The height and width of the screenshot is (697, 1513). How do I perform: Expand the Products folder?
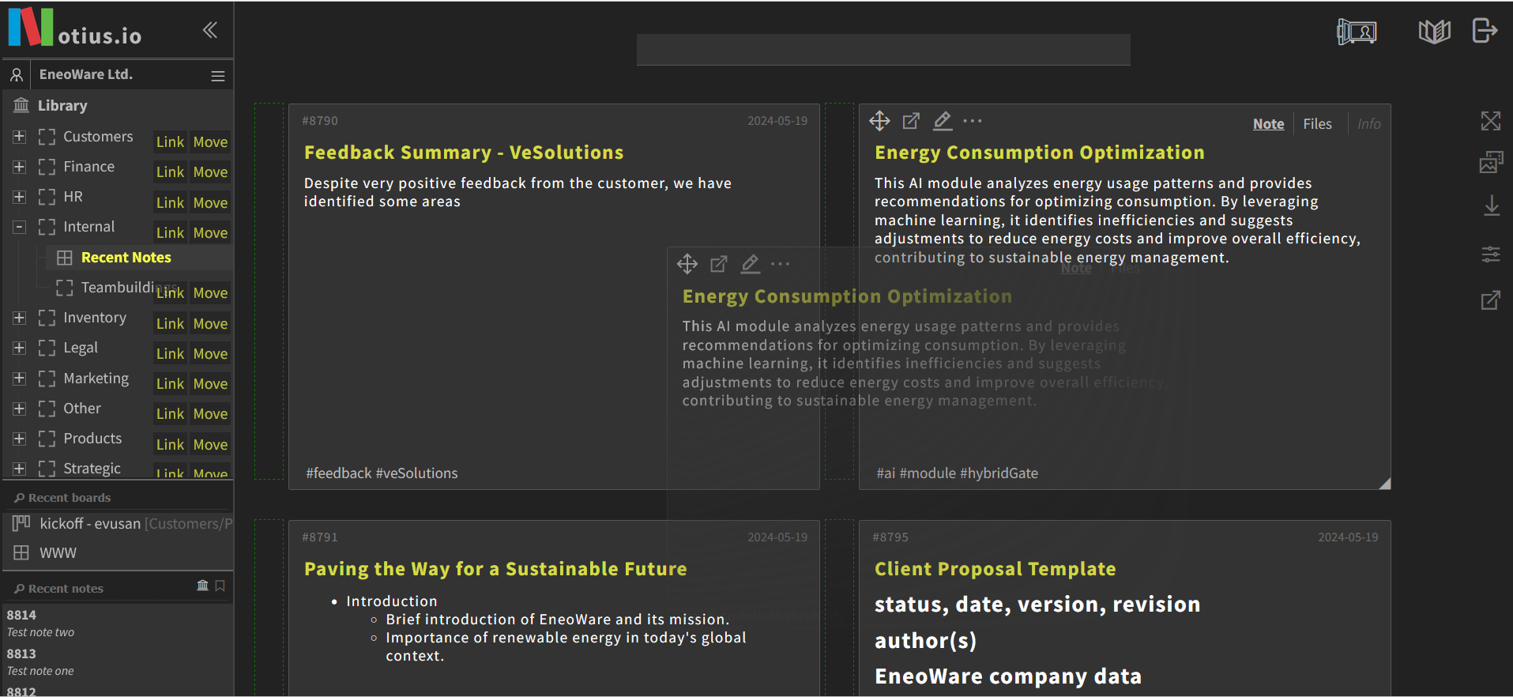(20, 439)
